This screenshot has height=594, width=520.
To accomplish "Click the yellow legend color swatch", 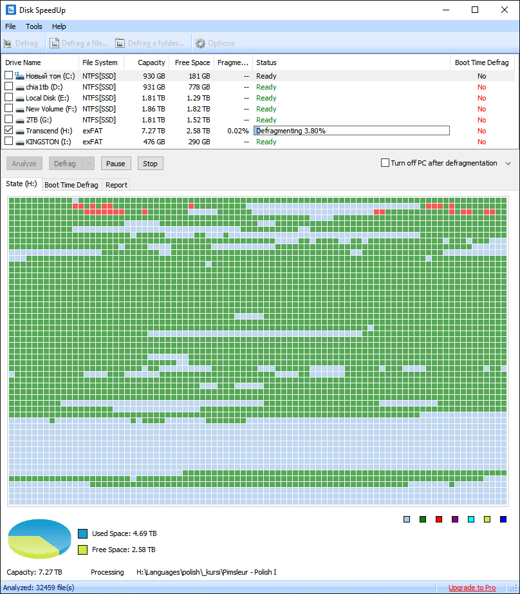I will click(487, 519).
